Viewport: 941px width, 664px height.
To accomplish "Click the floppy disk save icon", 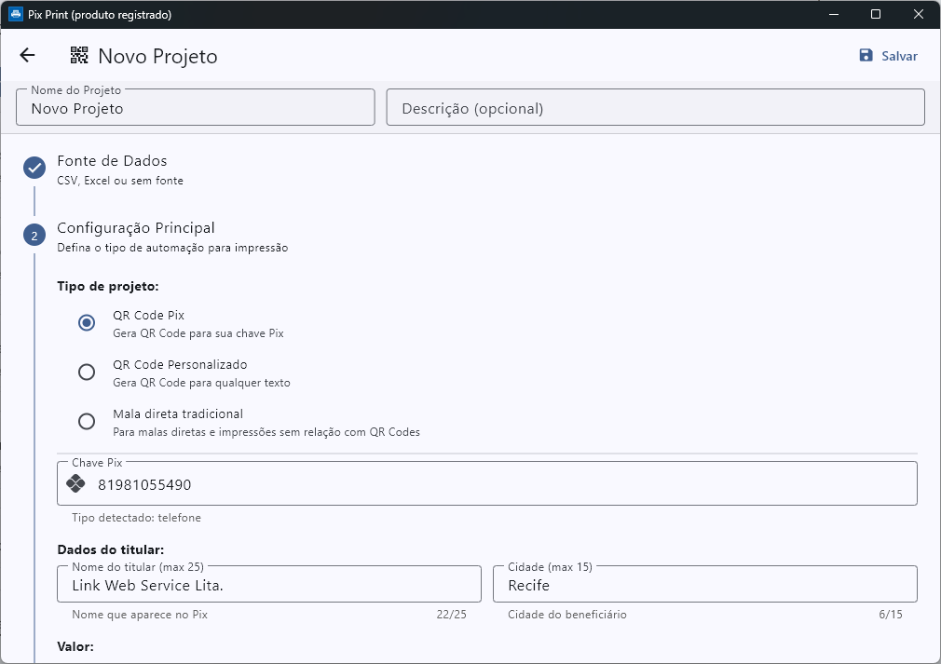I will pos(866,56).
